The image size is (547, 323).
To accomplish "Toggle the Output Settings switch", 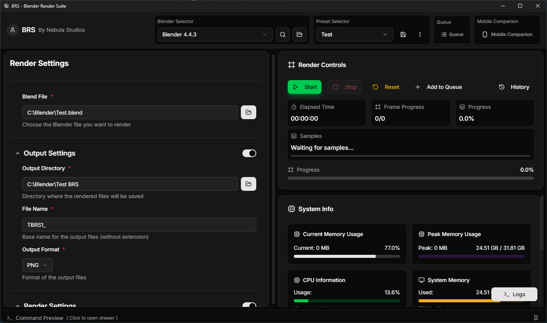I will (x=249, y=153).
